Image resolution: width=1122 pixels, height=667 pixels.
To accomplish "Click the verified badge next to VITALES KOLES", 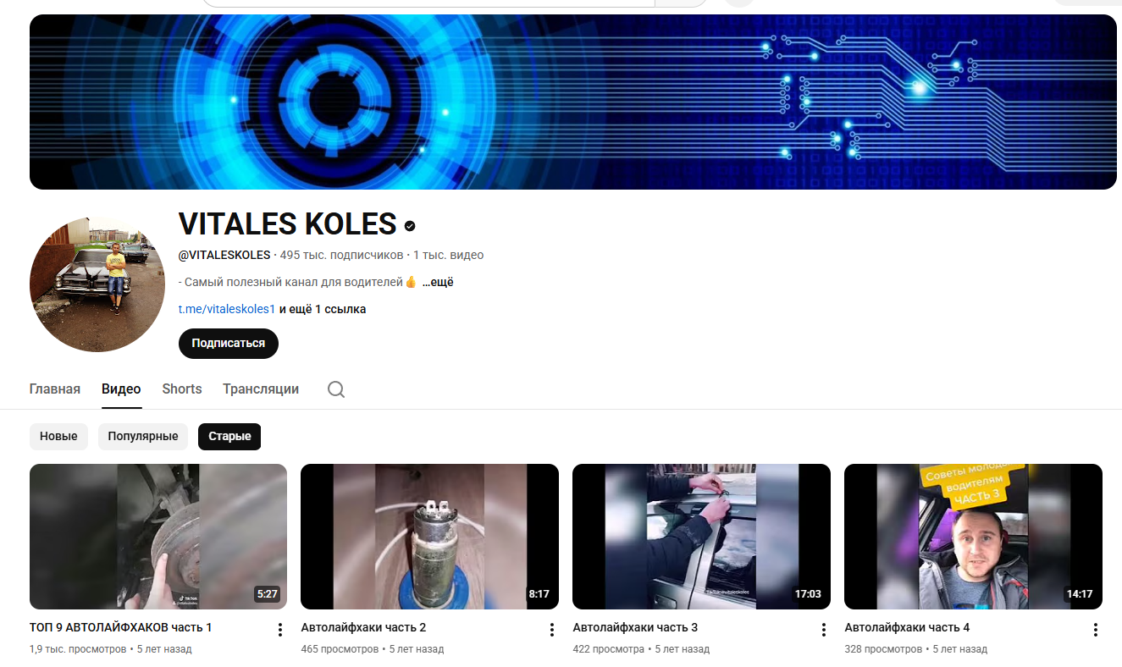I will (x=410, y=226).
